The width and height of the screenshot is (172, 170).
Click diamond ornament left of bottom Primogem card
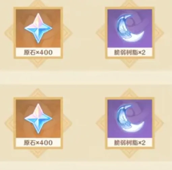click(x=9, y=123)
